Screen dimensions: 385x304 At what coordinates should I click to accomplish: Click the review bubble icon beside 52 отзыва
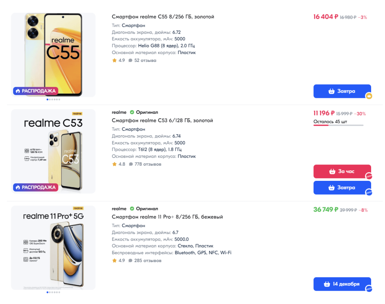pos(130,61)
